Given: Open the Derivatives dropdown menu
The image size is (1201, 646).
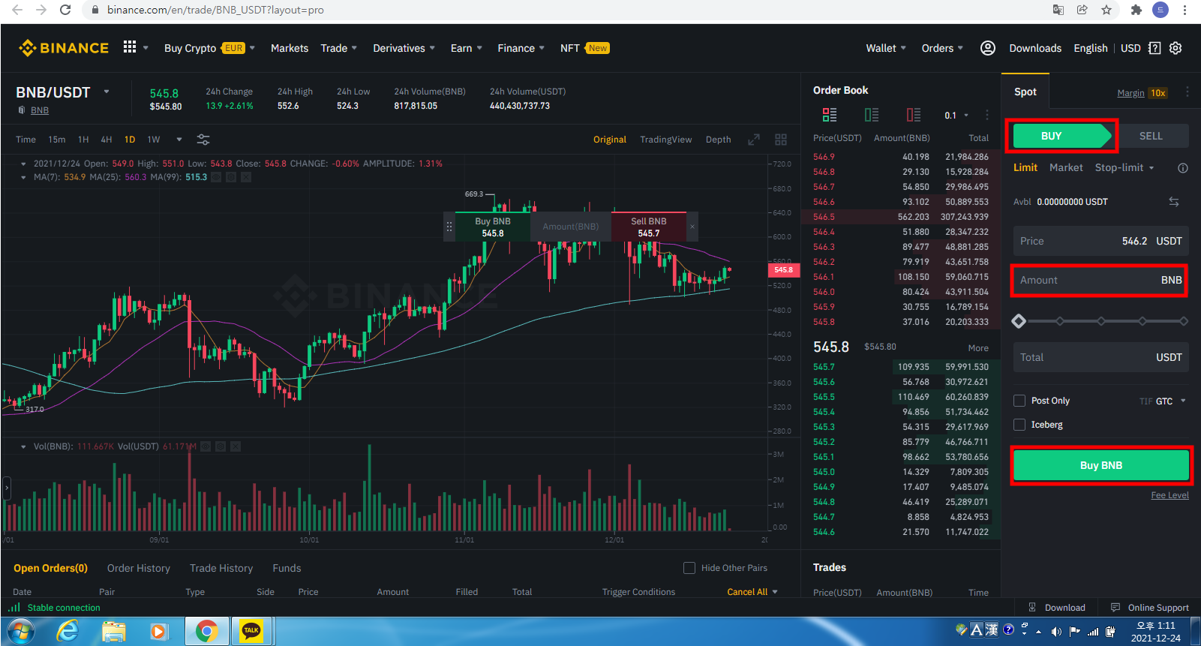Looking at the screenshot, I should (x=404, y=48).
